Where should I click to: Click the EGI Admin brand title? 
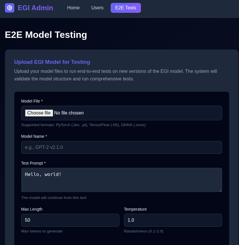(x=35, y=8)
